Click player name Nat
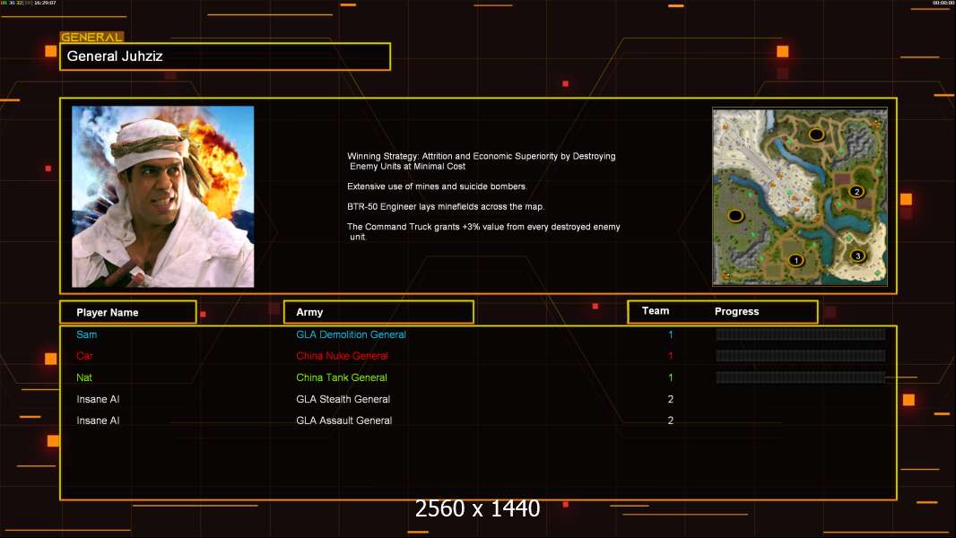 tap(84, 377)
